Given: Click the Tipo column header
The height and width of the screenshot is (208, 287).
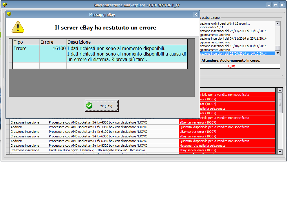Looking at the screenshot, I should [26, 42].
